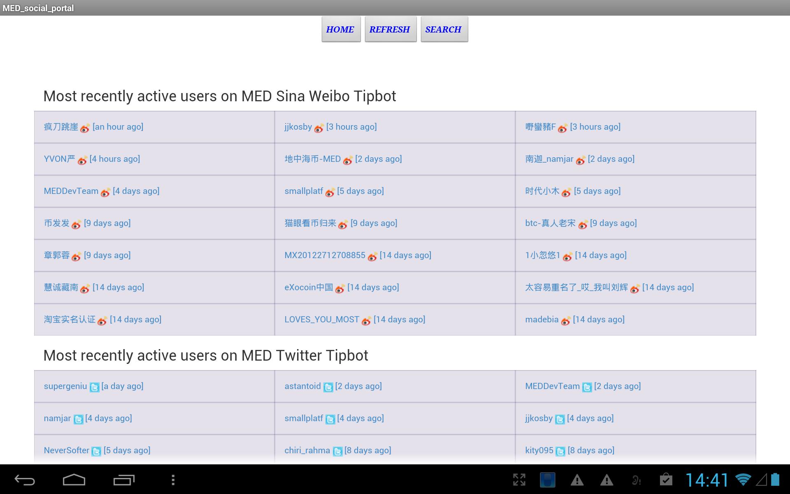
Task: Open Weibo smallplatf user link
Action: point(304,191)
